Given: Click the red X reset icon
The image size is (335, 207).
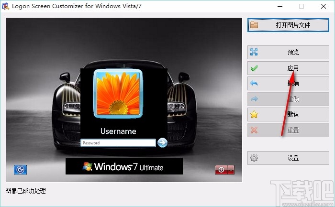Looking at the screenshot, I should 254,130.
